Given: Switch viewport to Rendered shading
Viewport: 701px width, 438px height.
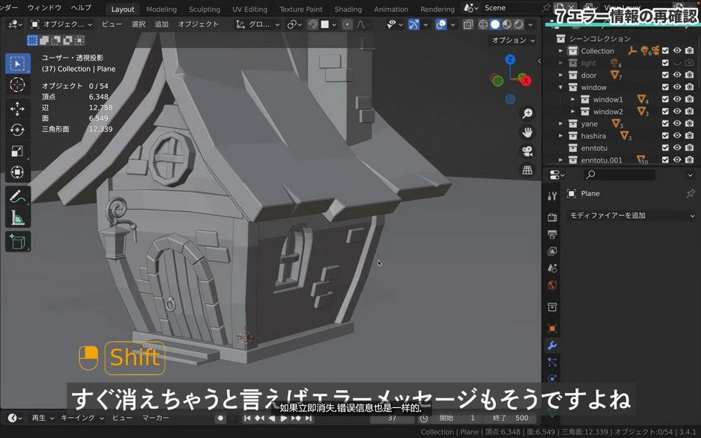Looking at the screenshot, I should click(519, 24).
